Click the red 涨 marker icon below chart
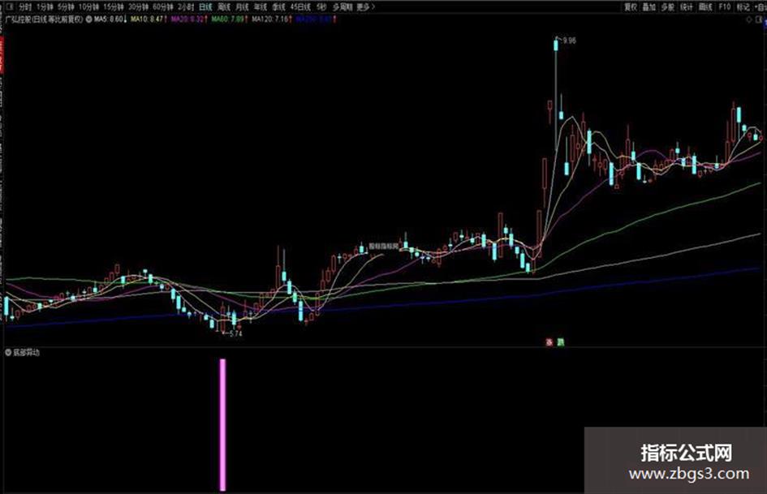Viewport: 767px width, 494px height. coord(549,342)
